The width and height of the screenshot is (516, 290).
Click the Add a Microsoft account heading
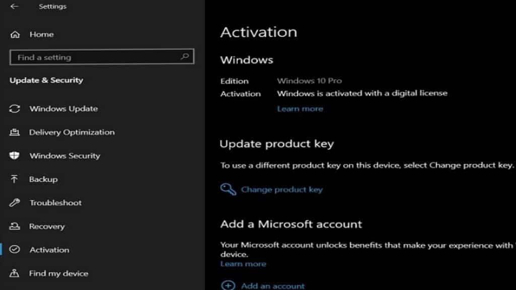click(291, 224)
